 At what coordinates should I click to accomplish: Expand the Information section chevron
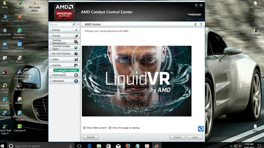point(51,81)
